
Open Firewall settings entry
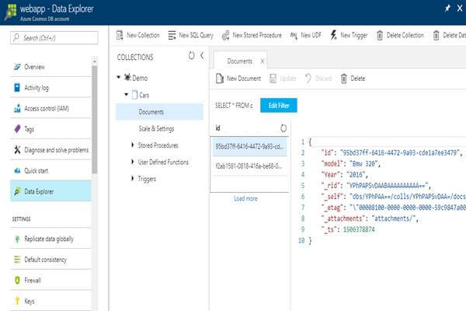tap(50, 281)
